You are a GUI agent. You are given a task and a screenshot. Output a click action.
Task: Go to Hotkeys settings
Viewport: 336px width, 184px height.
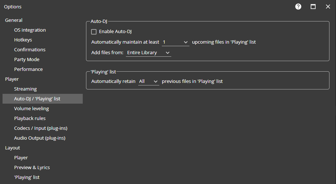[23, 40]
